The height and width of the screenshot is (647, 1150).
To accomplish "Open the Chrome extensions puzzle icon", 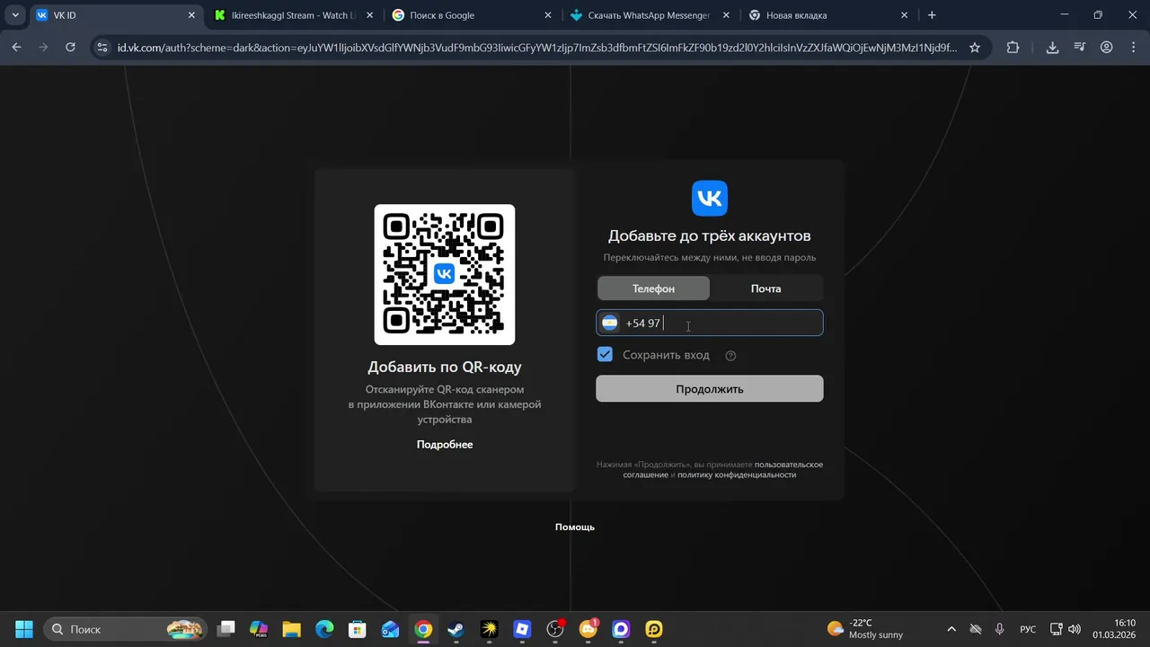I will coord(1013,48).
